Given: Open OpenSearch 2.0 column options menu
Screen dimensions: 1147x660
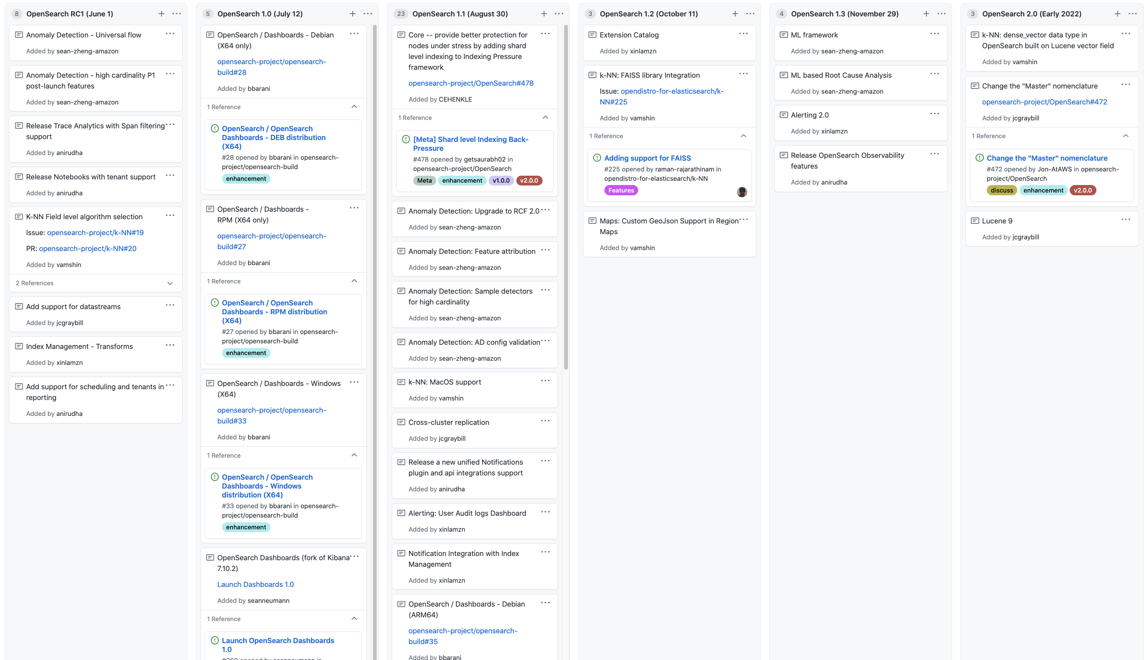Looking at the screenshot, I should pos(1132,14).
